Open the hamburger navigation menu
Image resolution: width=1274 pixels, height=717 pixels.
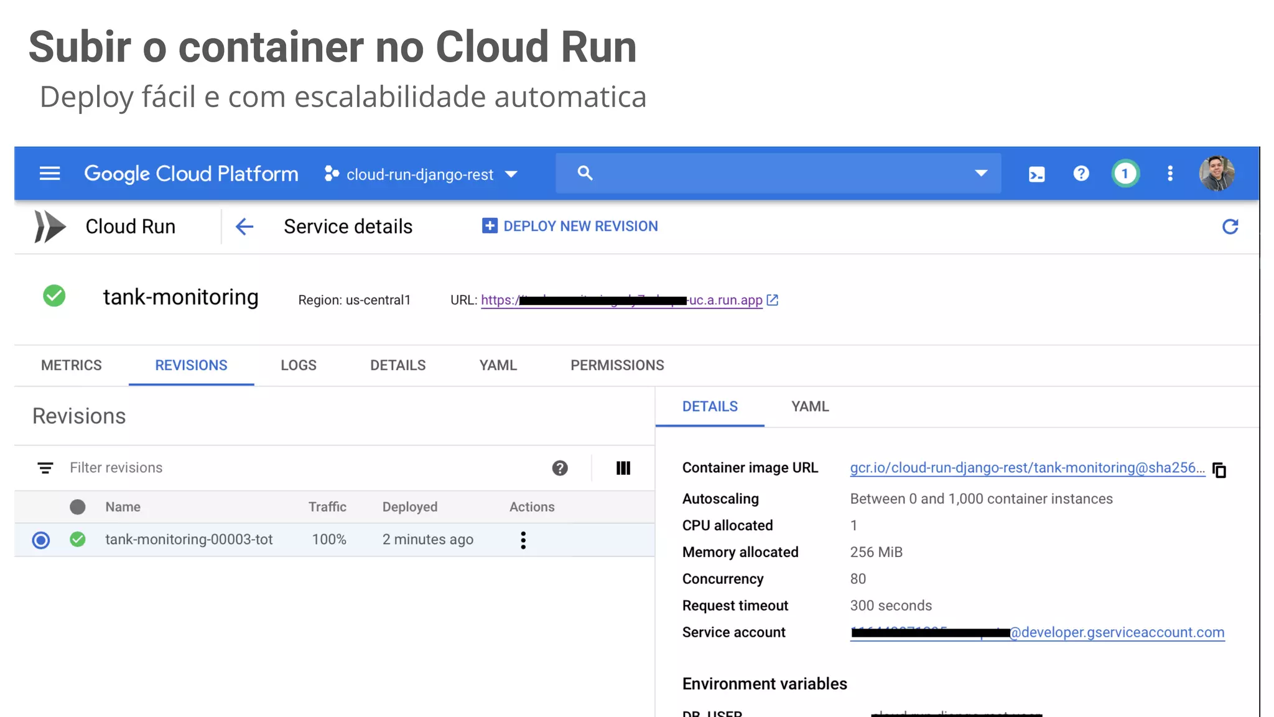click(50, 174)
